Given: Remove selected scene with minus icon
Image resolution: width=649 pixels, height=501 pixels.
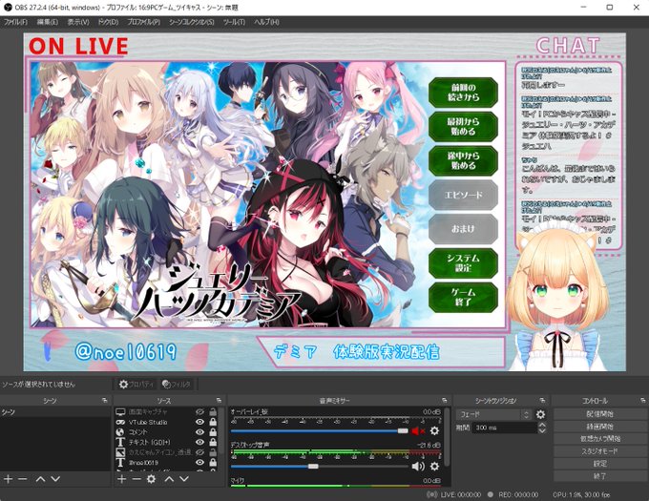Looking at the screenshot, I should tap(22, 479).
